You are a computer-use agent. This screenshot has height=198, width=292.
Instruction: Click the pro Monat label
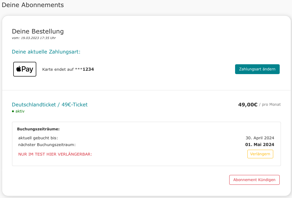(x=271, y=105)
